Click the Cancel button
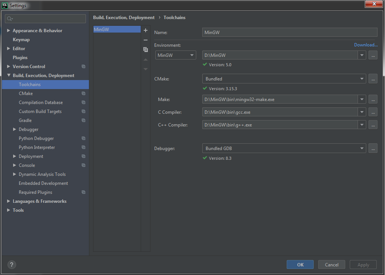The image size is (385, 275). (x=331, y=265)
